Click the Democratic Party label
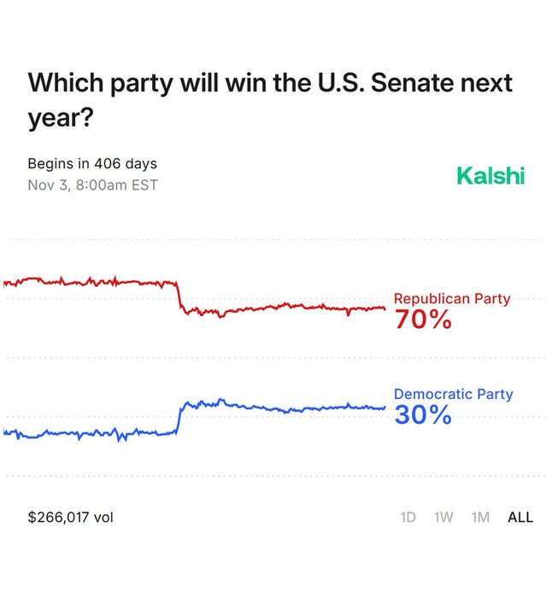Screen dimensions: 552x598 (453, 395)
